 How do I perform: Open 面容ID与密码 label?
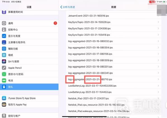click(16, 74)
